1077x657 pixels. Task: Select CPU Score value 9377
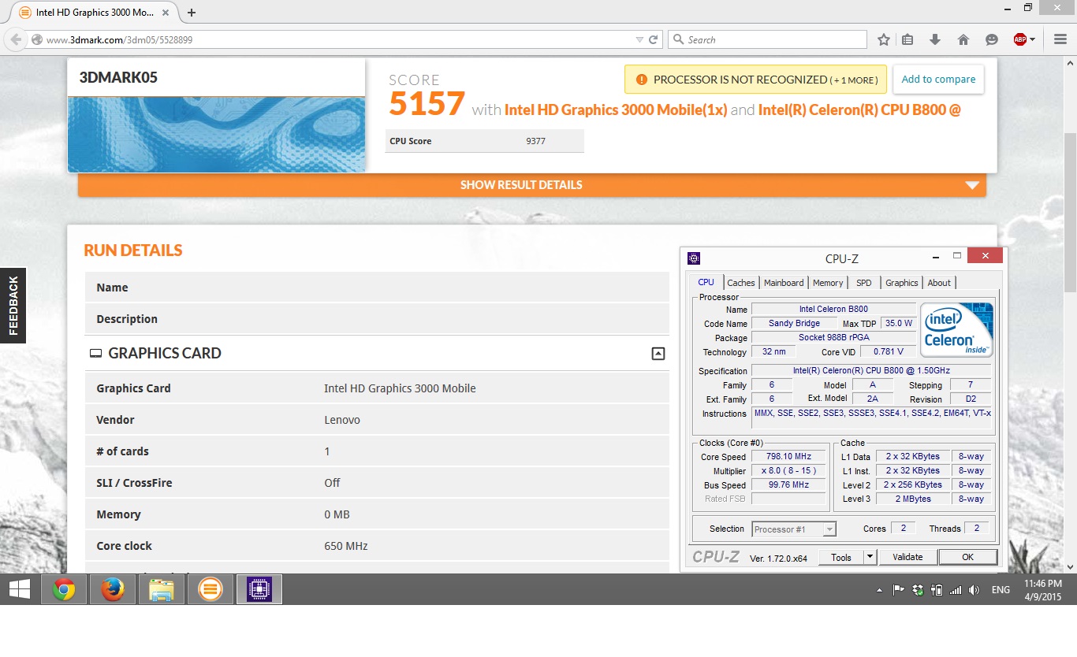tap(535, 141)
